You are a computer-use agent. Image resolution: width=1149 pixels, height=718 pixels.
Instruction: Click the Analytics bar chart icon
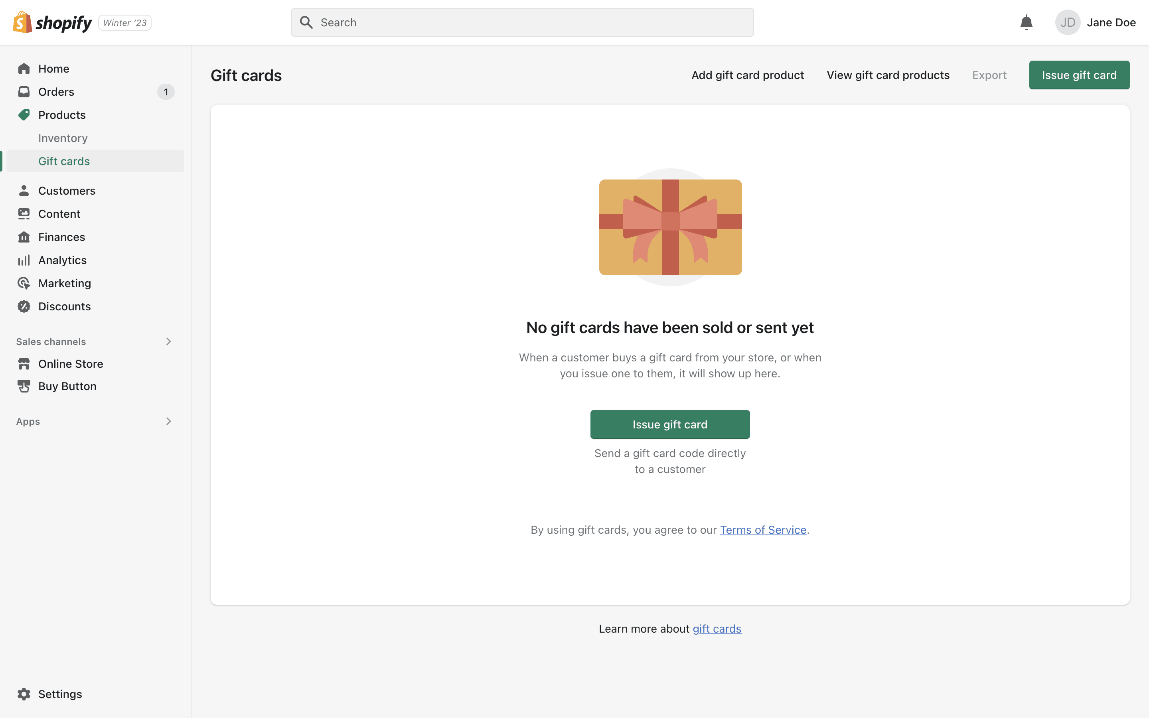24,260
